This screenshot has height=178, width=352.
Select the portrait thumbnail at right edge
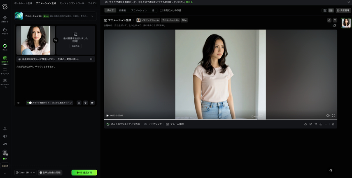(x=346, y=23)
